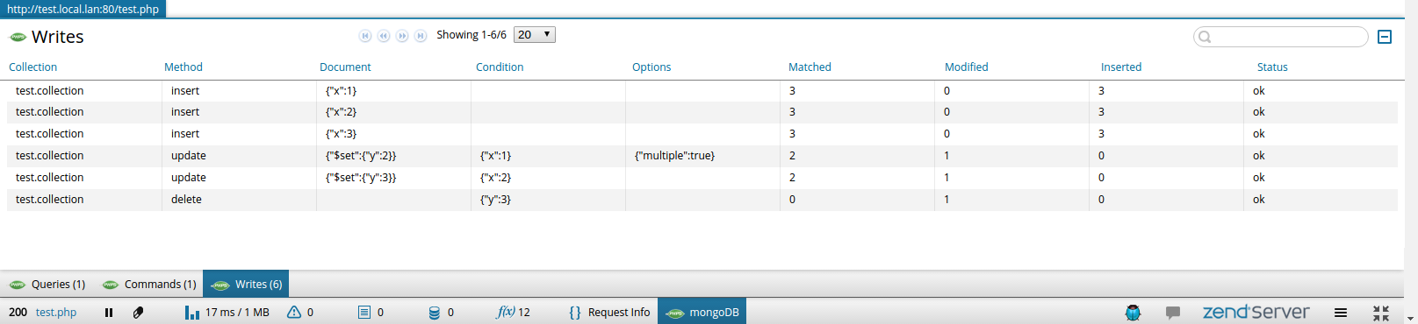Screen dimensions: 1418x324
Task: Sort by Document column
Action: point(345,67)
